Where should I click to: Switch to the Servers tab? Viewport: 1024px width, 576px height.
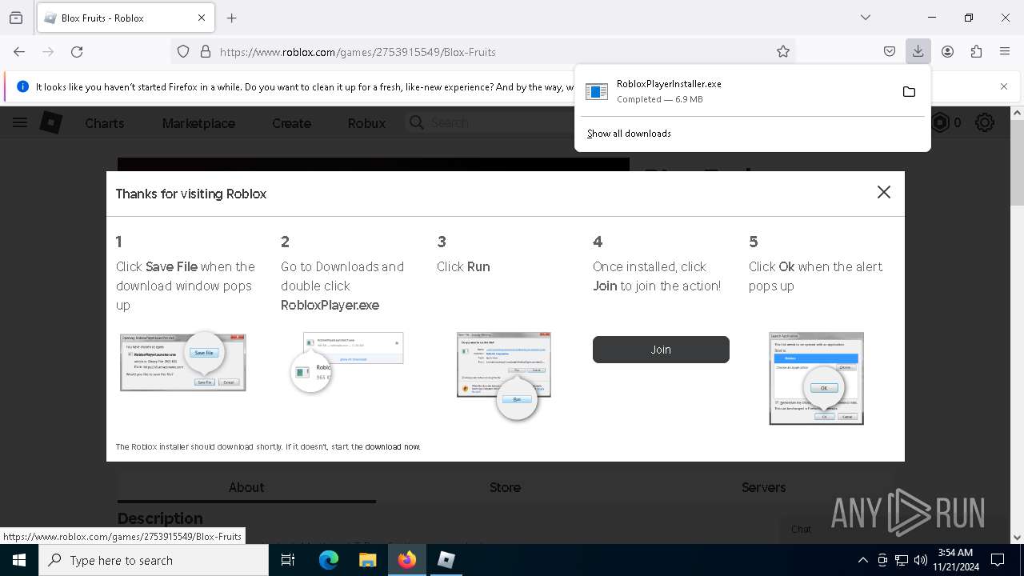(763, 487)
